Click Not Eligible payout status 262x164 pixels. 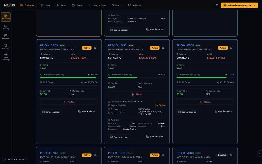click(160, 105)
